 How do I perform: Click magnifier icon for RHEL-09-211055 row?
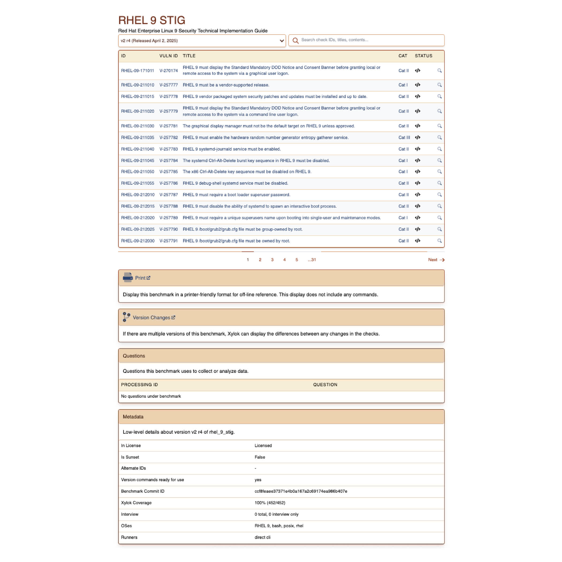(439, 183)
